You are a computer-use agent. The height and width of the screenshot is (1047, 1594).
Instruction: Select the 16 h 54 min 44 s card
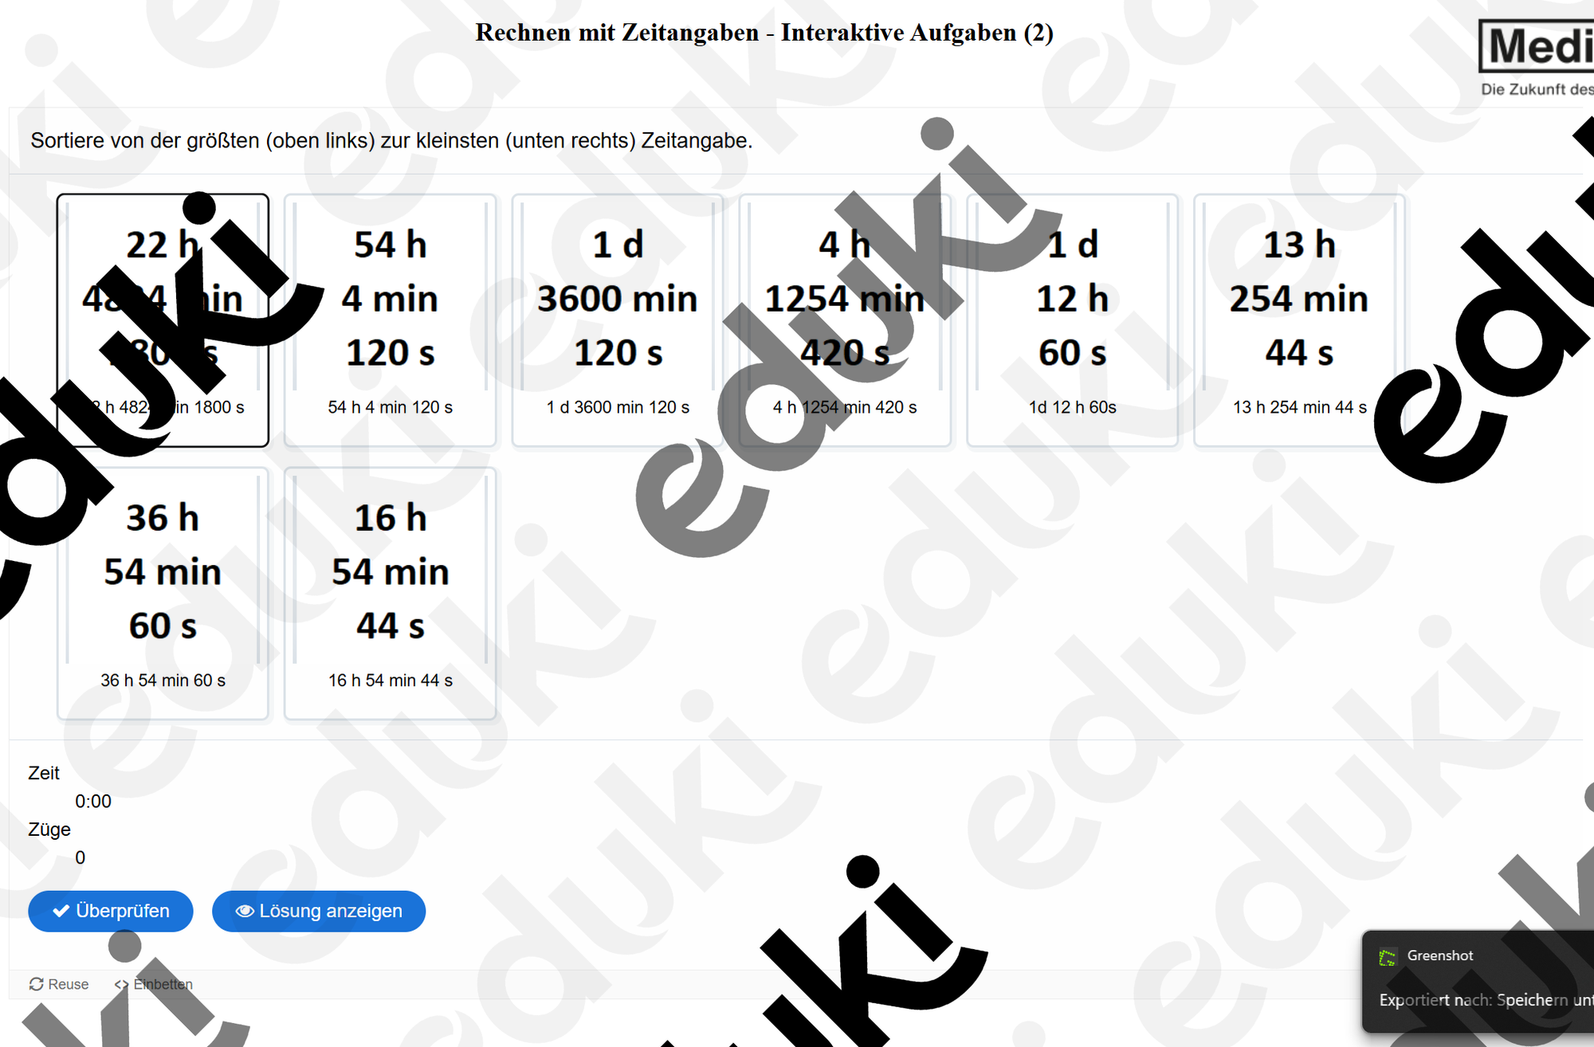coord(391,594)
